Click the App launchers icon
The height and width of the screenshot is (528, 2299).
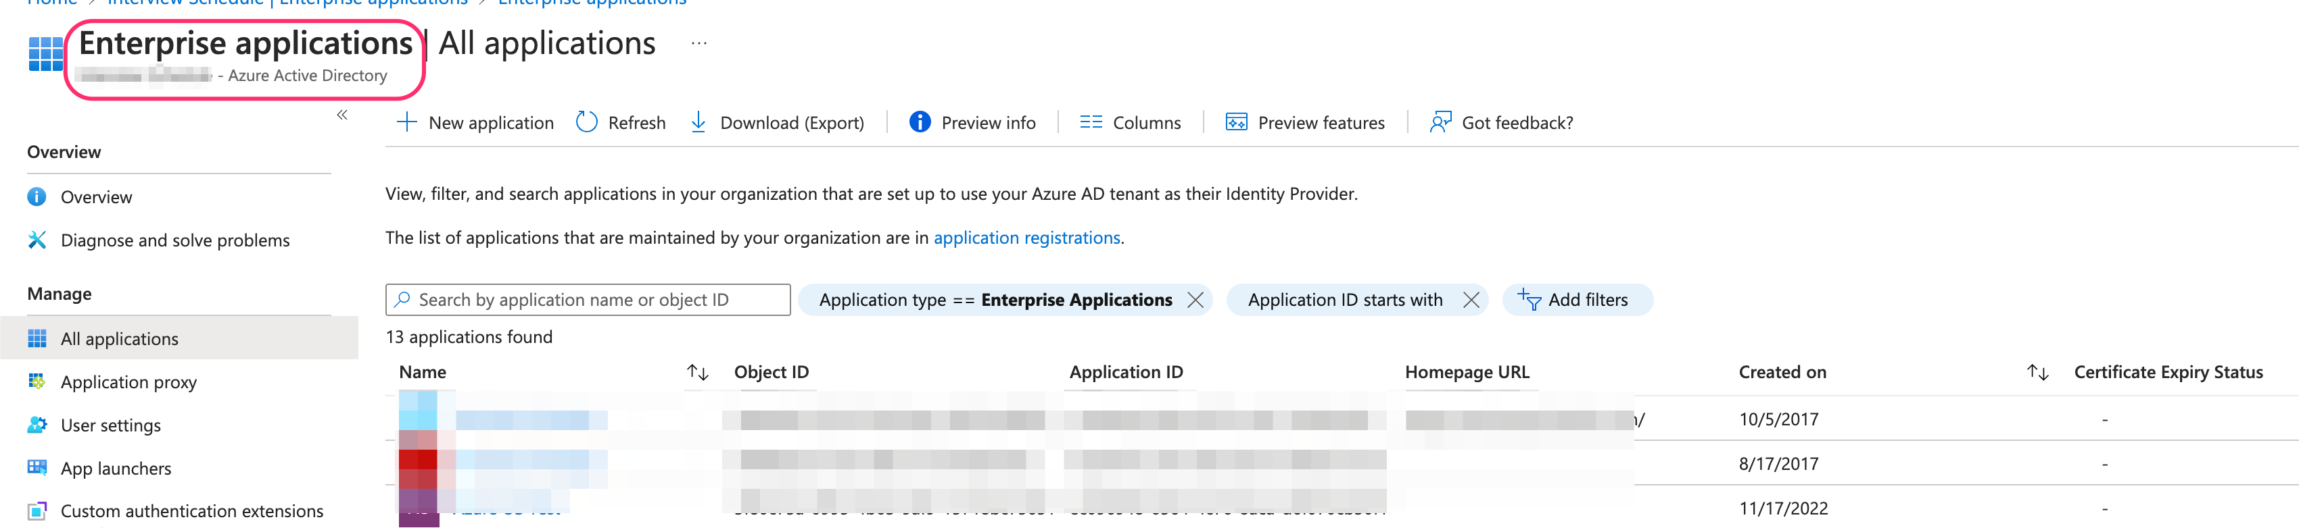tap(37, 467)
